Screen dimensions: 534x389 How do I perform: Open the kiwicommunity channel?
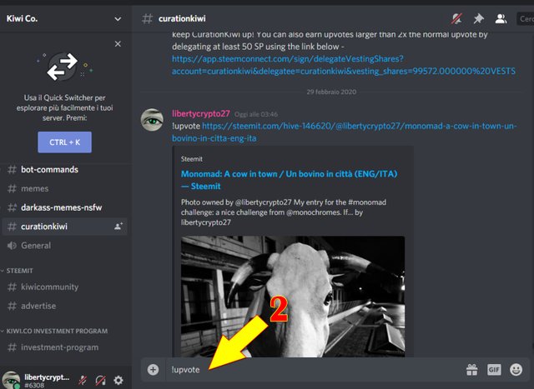click(x=65, y=287)
